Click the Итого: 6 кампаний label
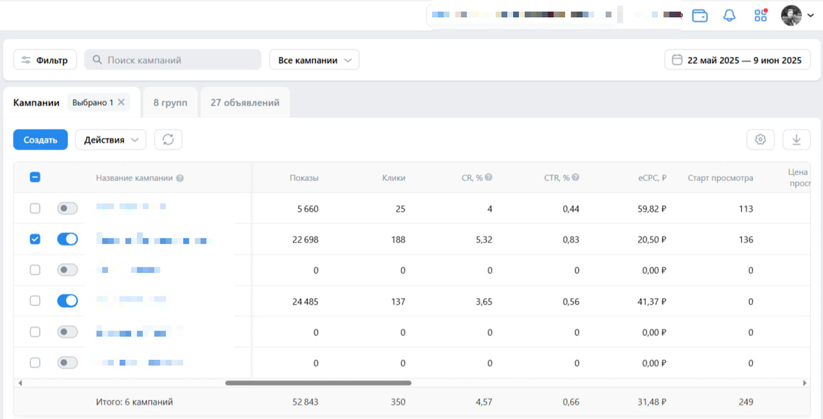Image resolution: width=823 pixels, height=419 pixels. pos(134,401)
